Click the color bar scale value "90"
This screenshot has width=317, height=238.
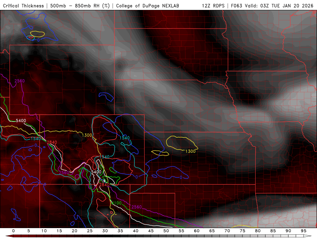288,231
